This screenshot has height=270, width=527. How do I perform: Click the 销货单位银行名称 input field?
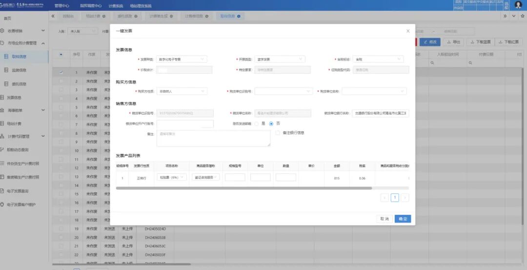point(381,113)
